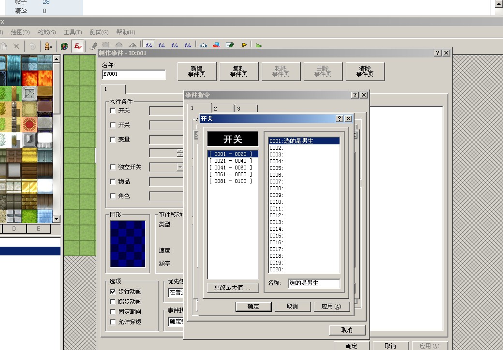
Task: Open the 独立开关 dropdown arrow
Action: click(180, 167)
